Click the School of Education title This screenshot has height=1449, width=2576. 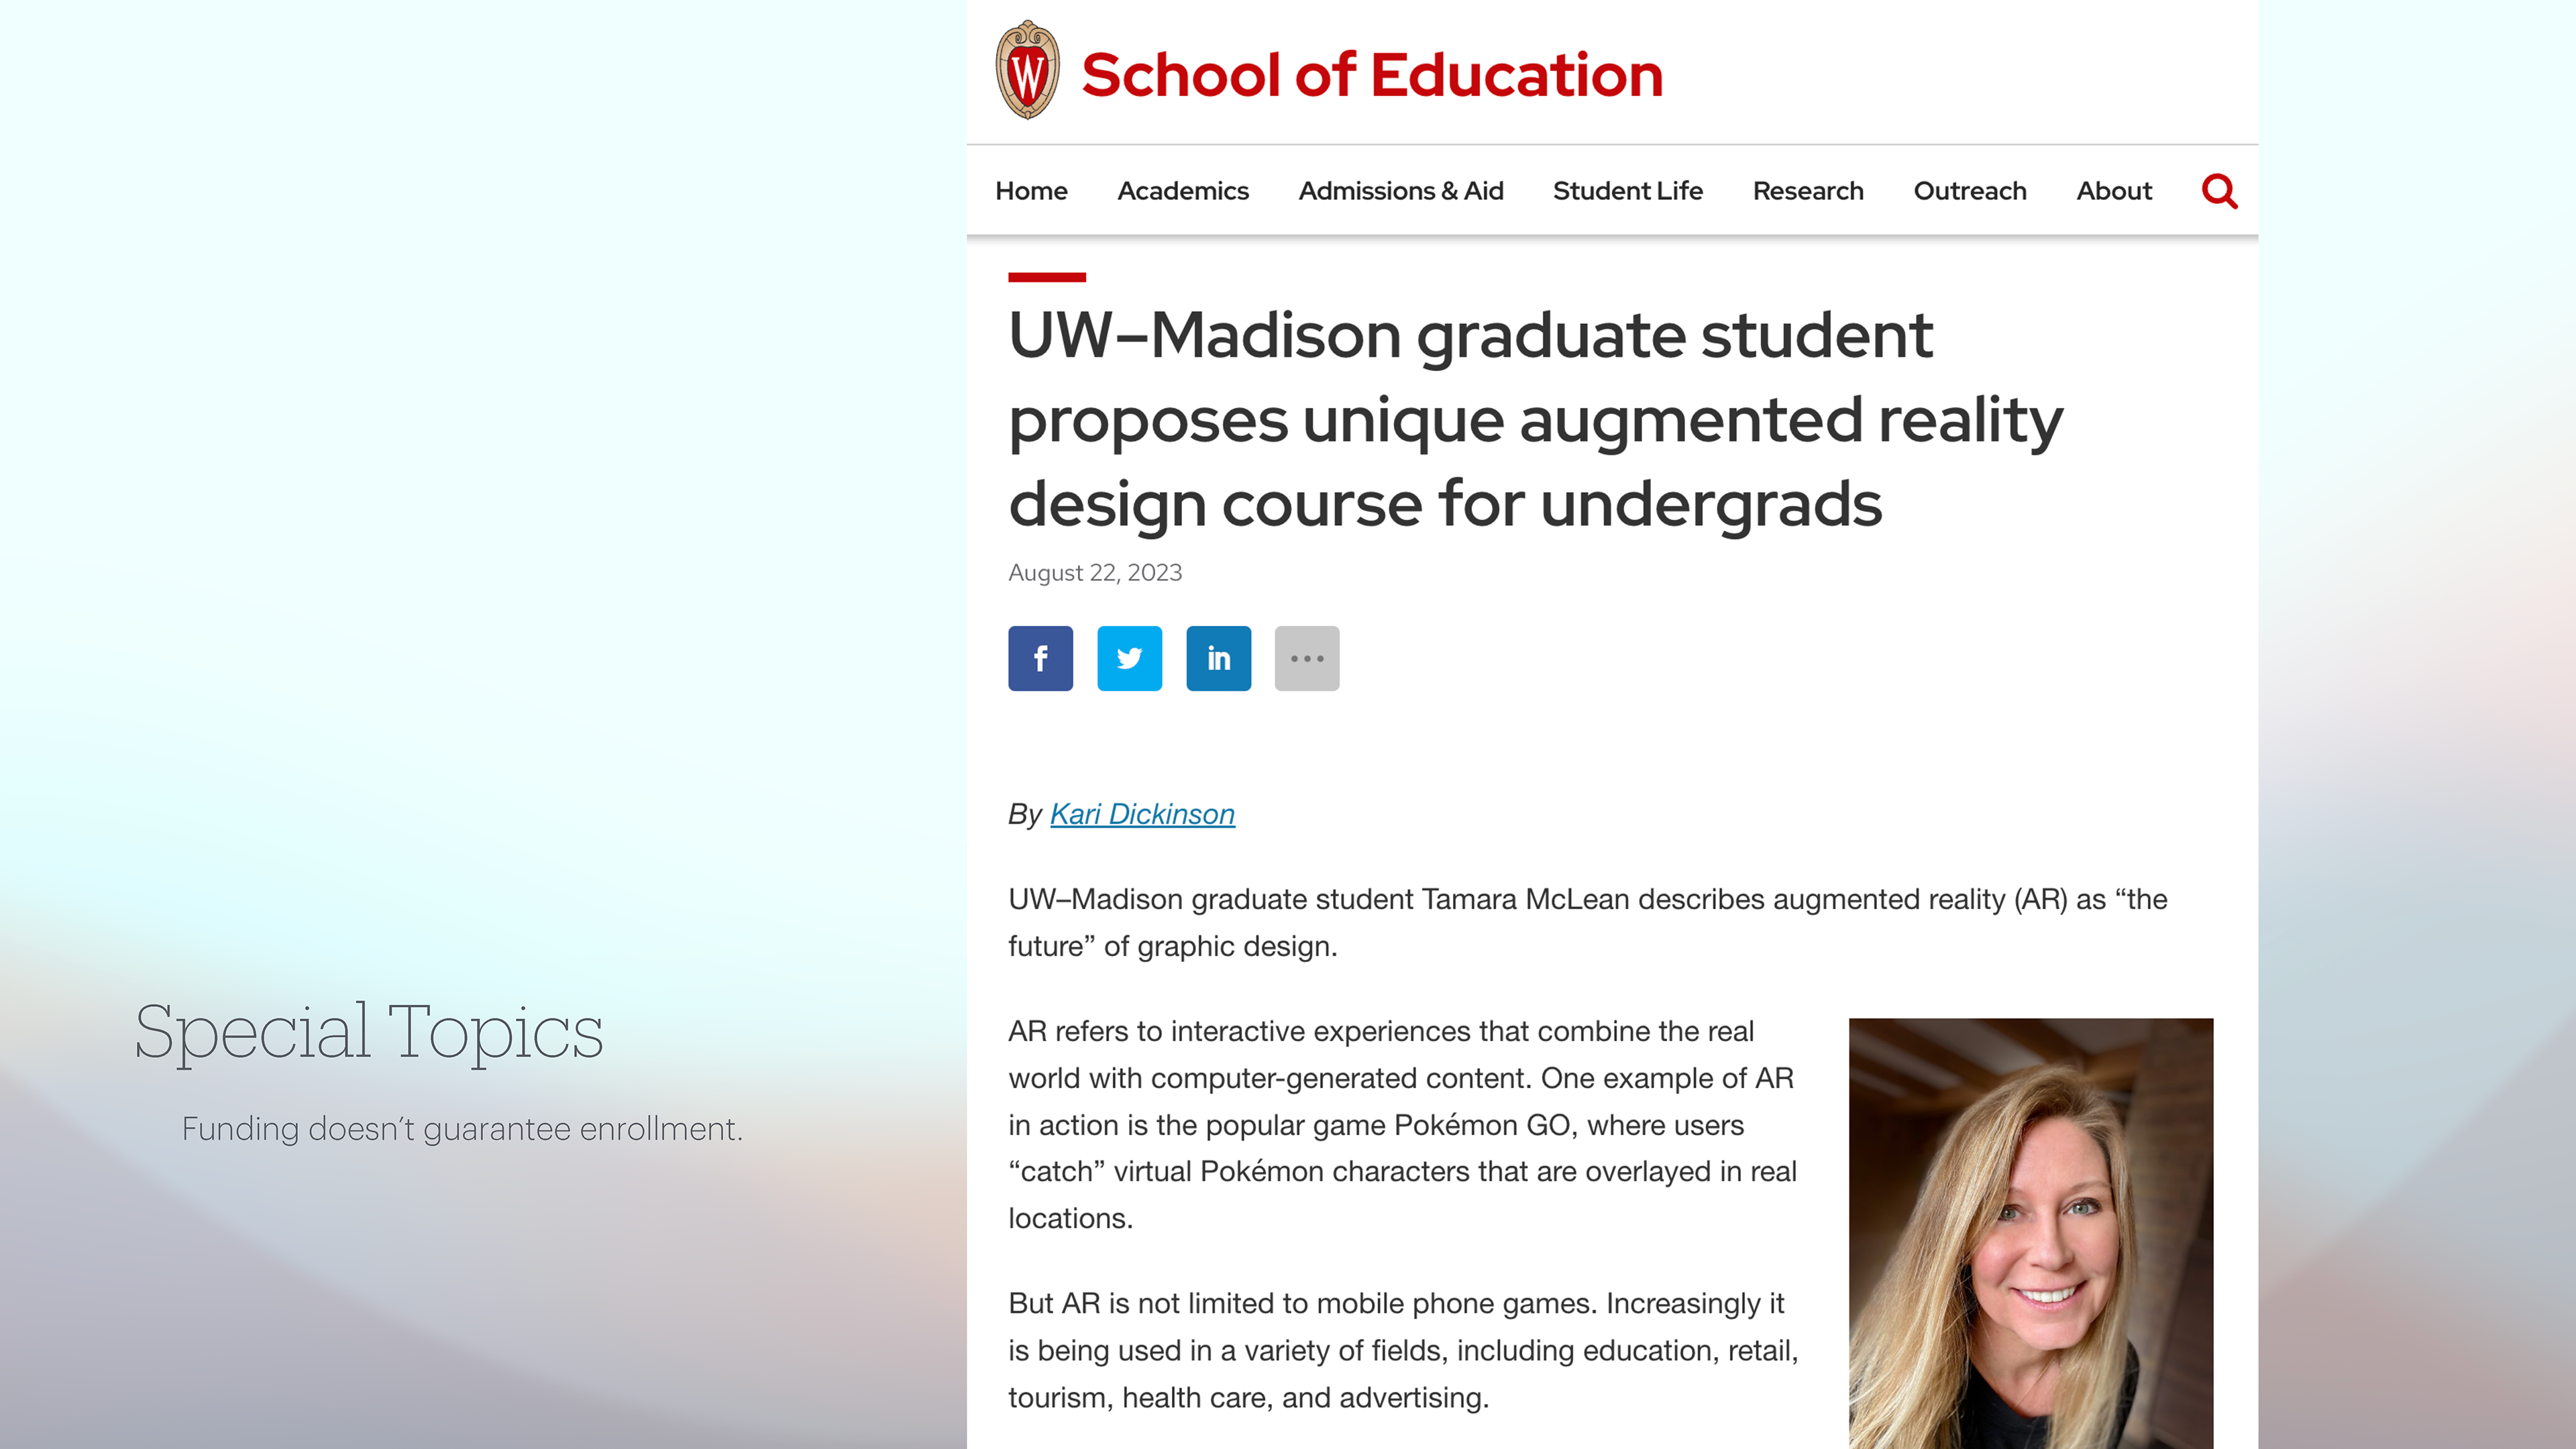(1371, 75)
